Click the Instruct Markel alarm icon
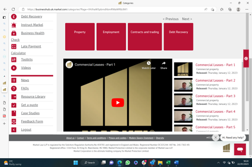 coord(14,25)
